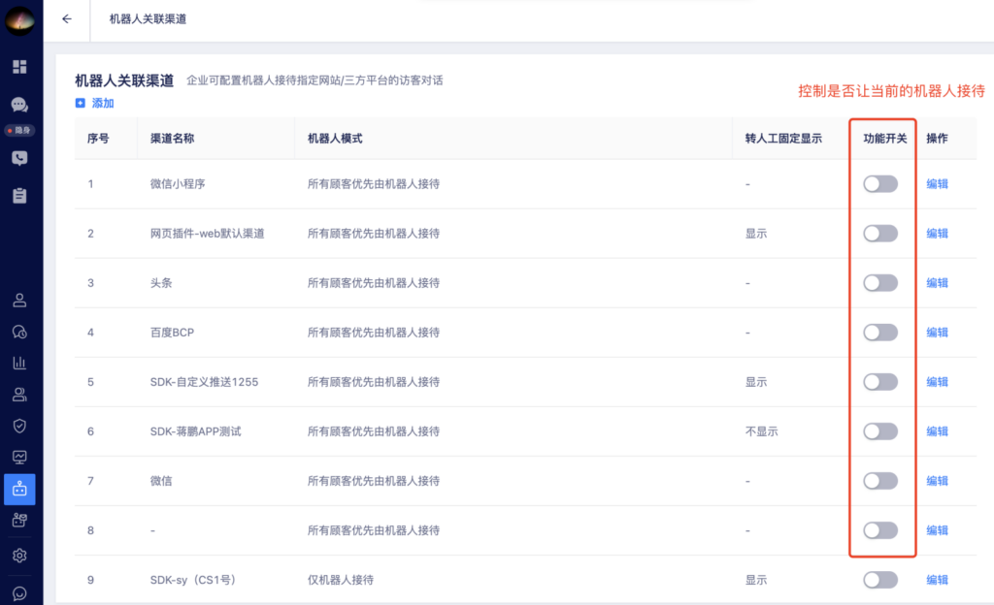994x605 pixels.
Task: Go back using the left arrow
Action: pos(67,19)
